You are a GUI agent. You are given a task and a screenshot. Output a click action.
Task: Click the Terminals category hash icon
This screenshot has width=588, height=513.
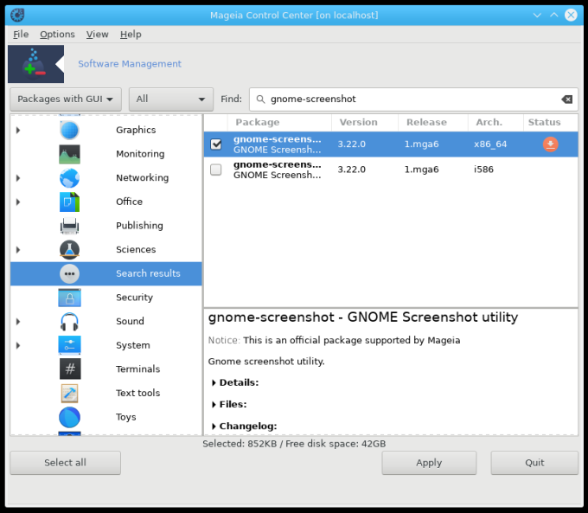tap(70, 369)
